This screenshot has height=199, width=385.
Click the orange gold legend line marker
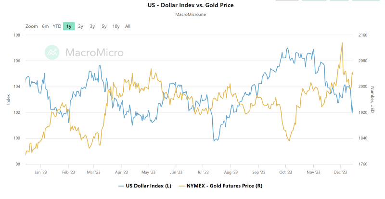point(182,185)
